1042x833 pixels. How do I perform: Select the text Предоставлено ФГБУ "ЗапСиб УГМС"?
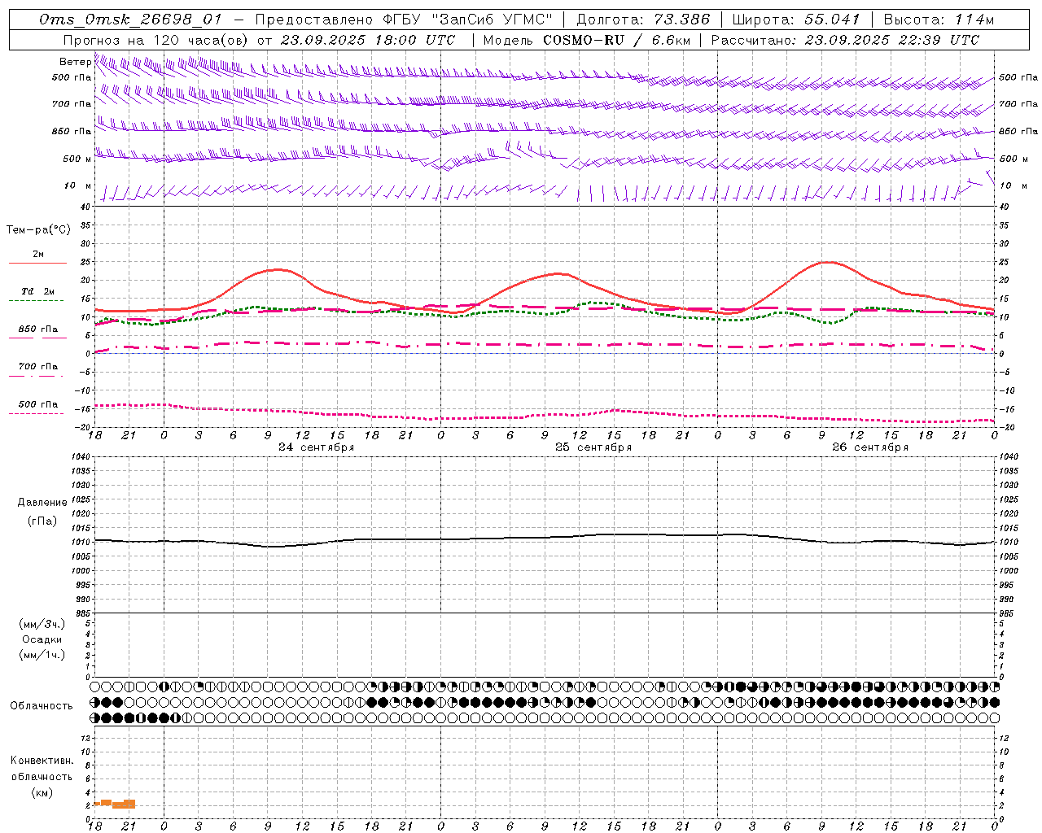(x=404, y=20)
